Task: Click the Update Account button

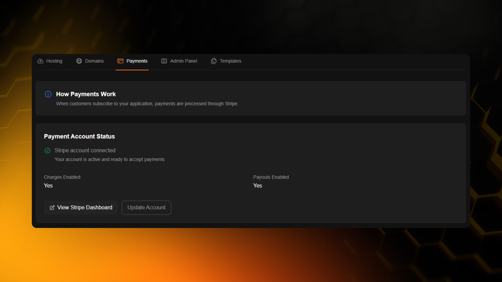Action: (146, 208)
